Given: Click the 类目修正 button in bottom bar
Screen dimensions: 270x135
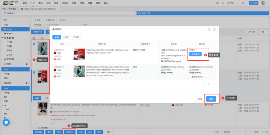Looking at the screenshot, I should [x=69, y=132].
